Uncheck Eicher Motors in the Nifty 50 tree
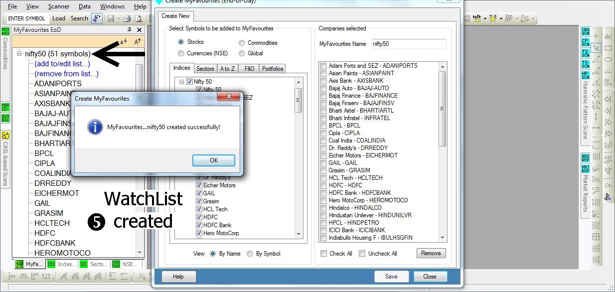Viewport: 615px width, 292px height. pyautogui.click(x=199, y=185)
